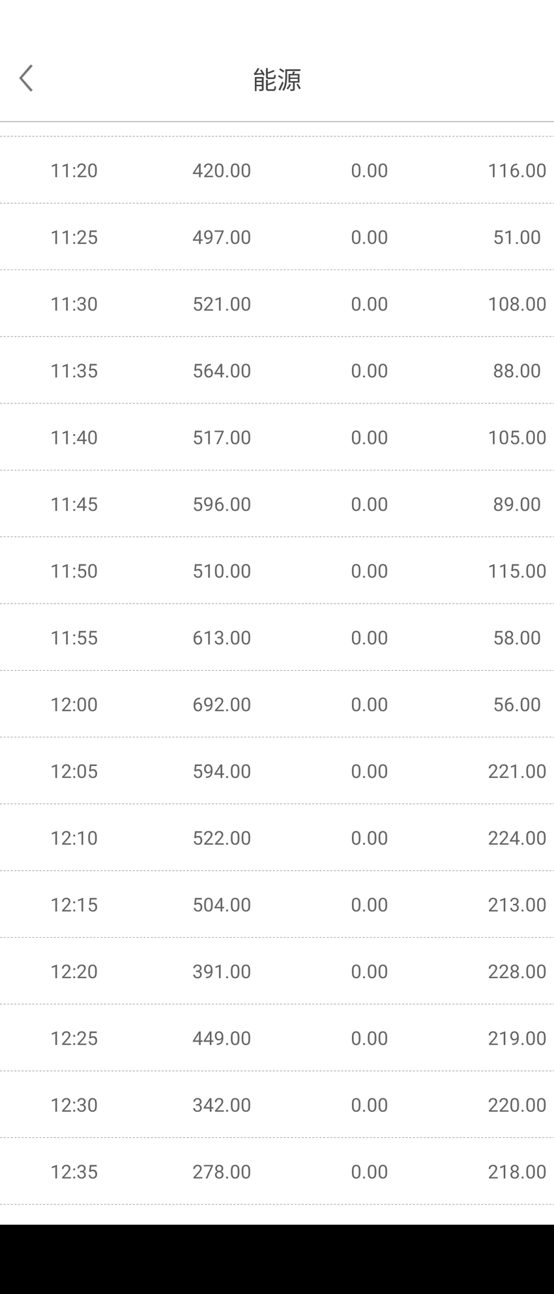This screenshot has height=1294, width=554.
Task: Select the 692.00 peak value
Action: [x=222, y=705]
